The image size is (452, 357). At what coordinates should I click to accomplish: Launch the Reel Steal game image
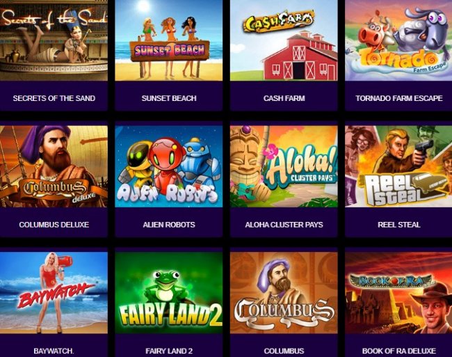pos(398,166)
